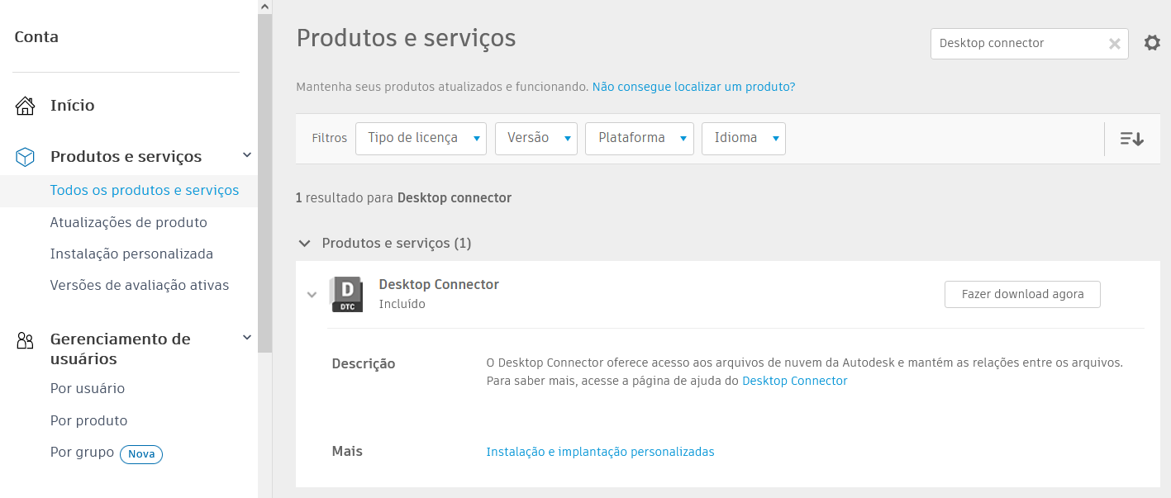Click Não consegue localizar um produto link
This screenshot has width=1171, height=498.
pos(693,87)
